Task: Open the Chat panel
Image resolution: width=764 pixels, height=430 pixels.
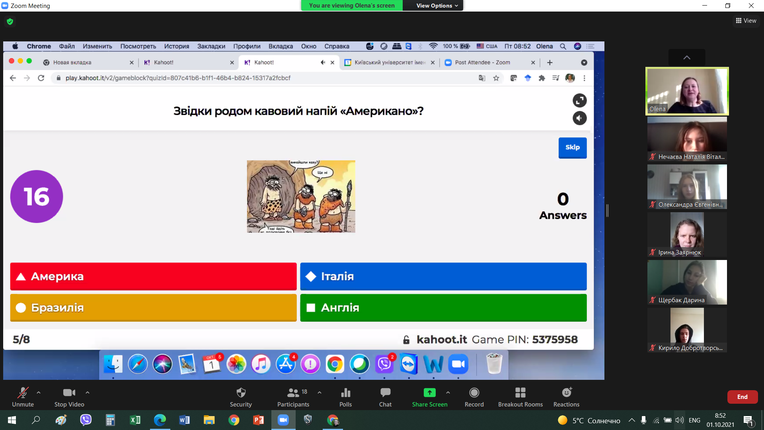Action: tap(385, 393)
